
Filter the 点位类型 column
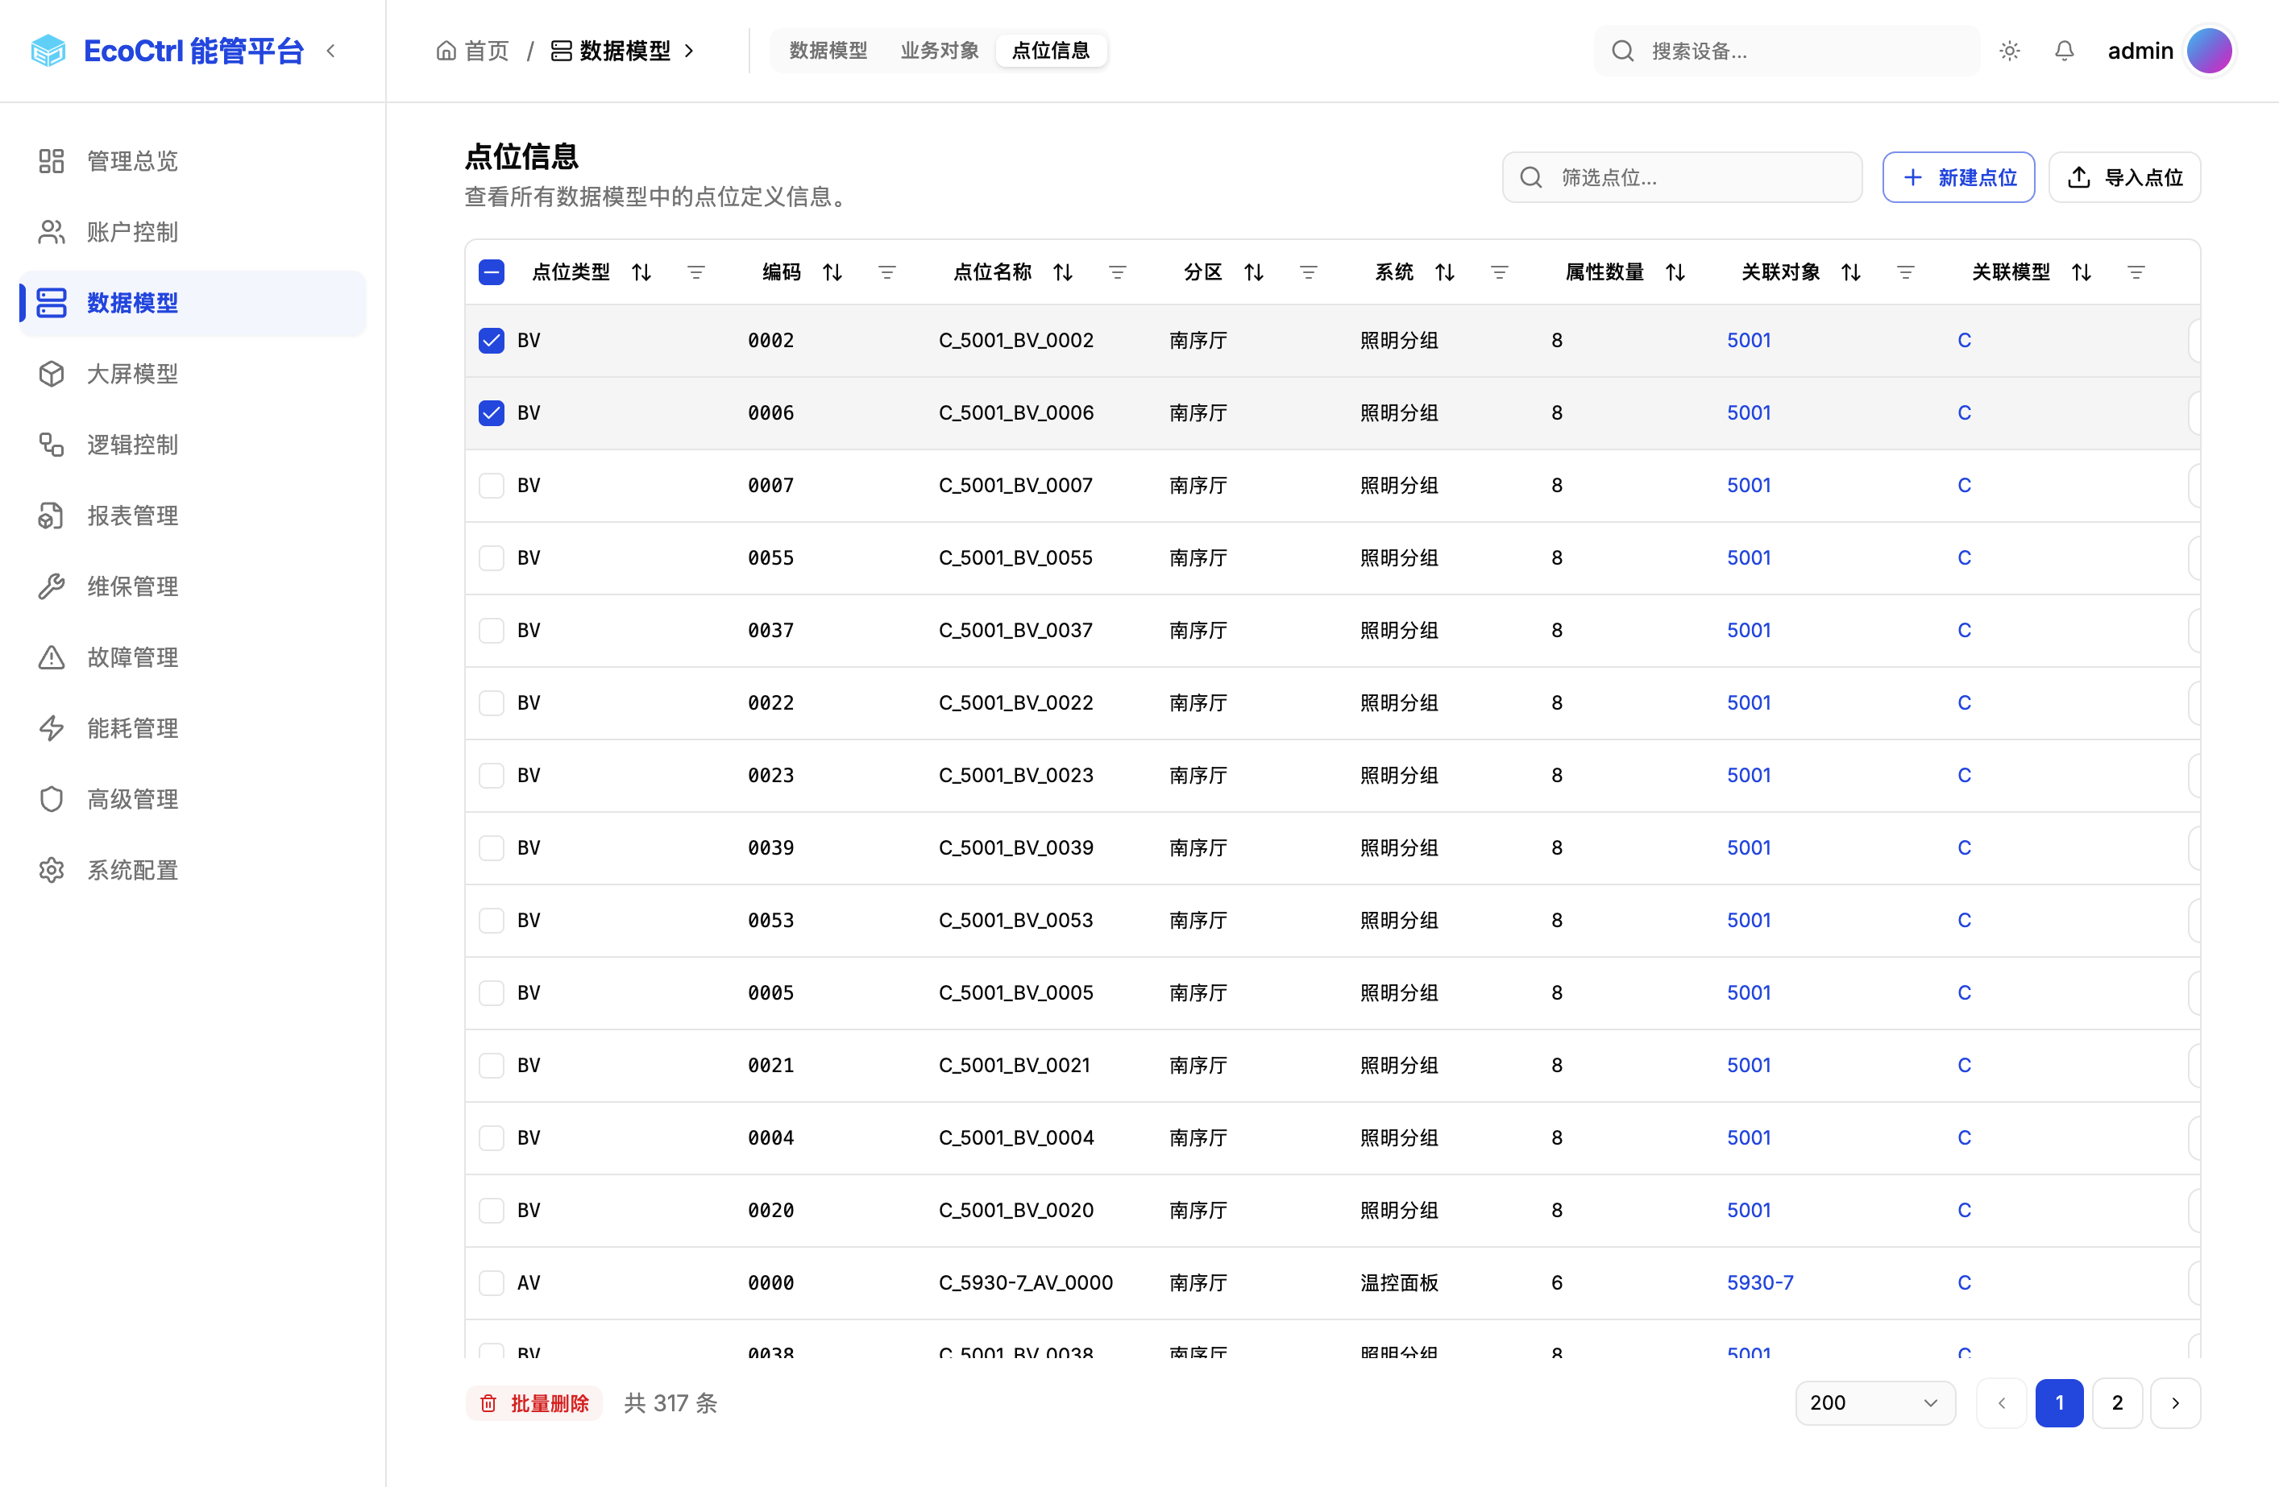[696, 273]
